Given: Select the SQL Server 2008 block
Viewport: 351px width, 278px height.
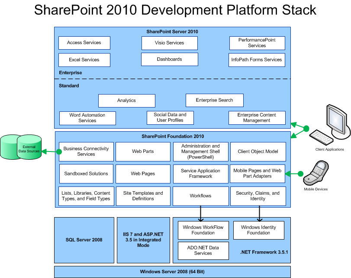Looking at the screenshot, I should pos(84,240).
